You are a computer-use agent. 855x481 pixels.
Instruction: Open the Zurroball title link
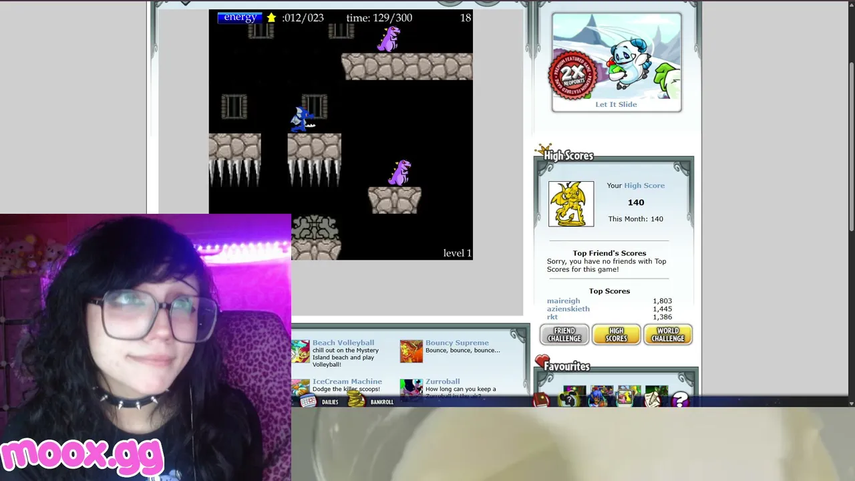tap(443, 381)
